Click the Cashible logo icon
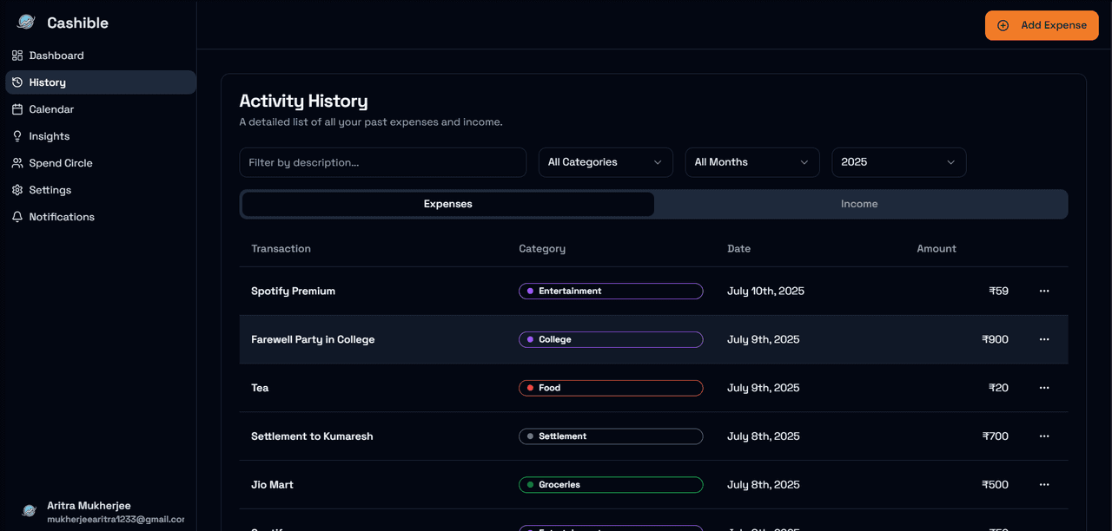Image resolution: width=1112 pixels, height=531 pixels. [x=26, y=23]
